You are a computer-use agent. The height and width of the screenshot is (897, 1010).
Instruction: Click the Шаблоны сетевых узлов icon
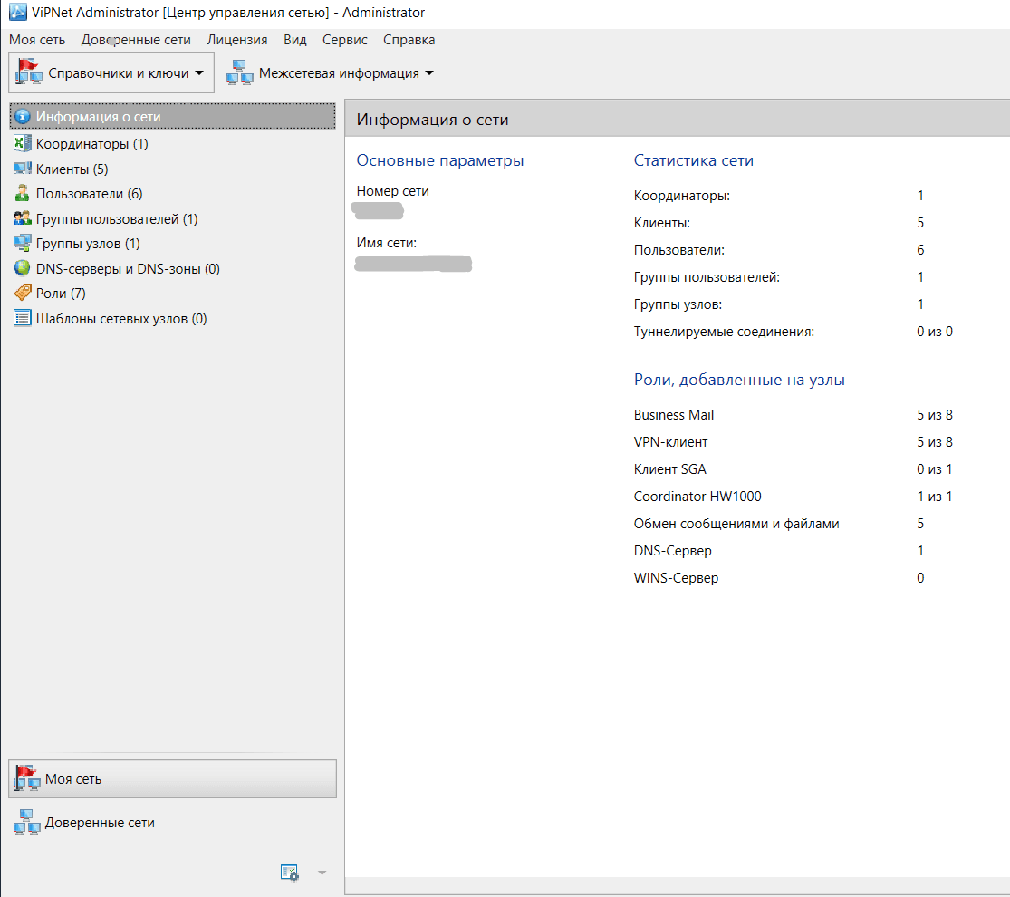pos(23,318)
